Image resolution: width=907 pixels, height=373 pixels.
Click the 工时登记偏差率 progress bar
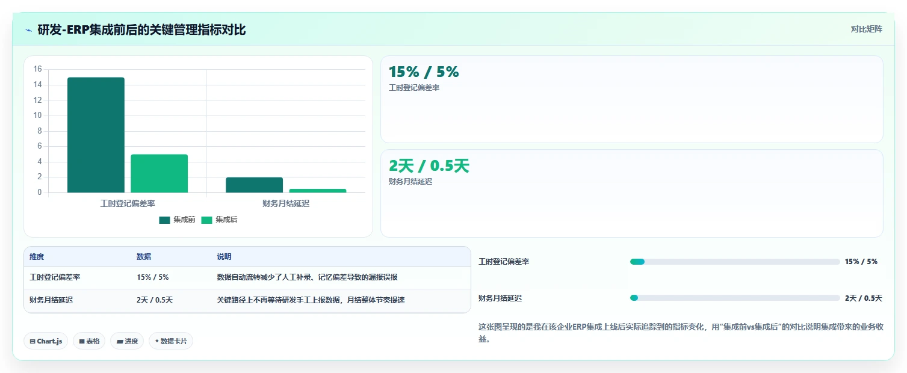click(735, 262)
